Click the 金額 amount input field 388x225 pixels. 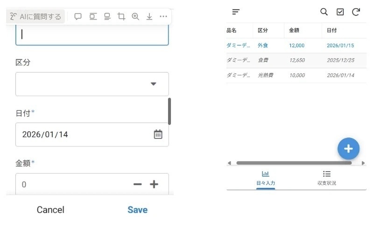click(92, 184)
